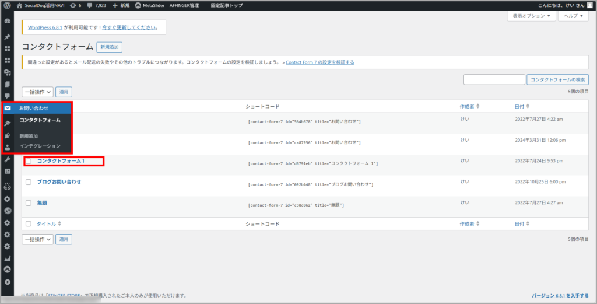This screenshot has width=597, height=304.
Task: Open the お問い合わせ sidebar menu
Action: click(37, 108)
